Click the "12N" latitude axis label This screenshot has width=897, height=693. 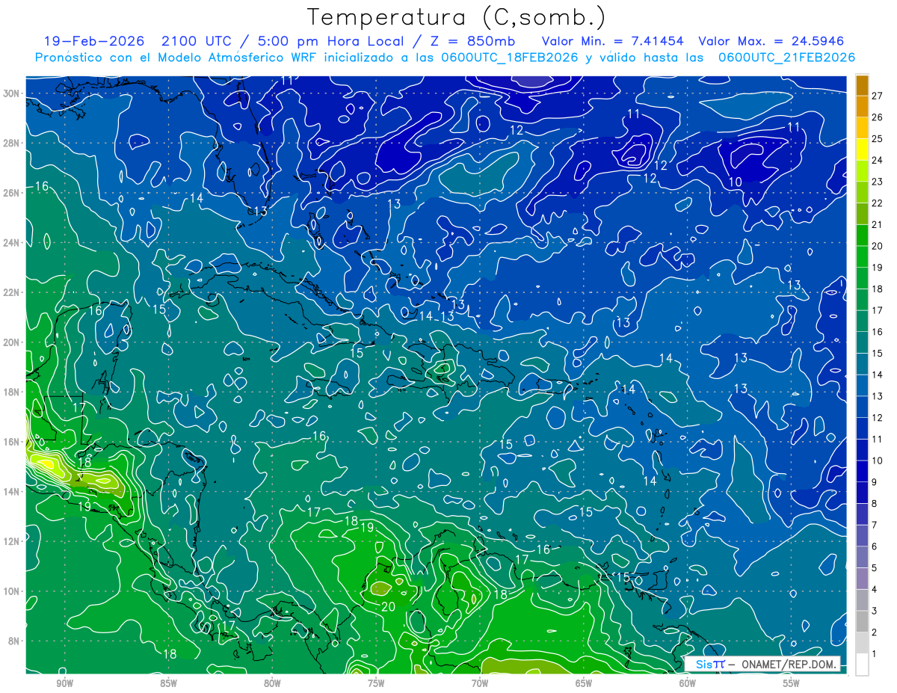pyautogui.click(x=13, y=541)
